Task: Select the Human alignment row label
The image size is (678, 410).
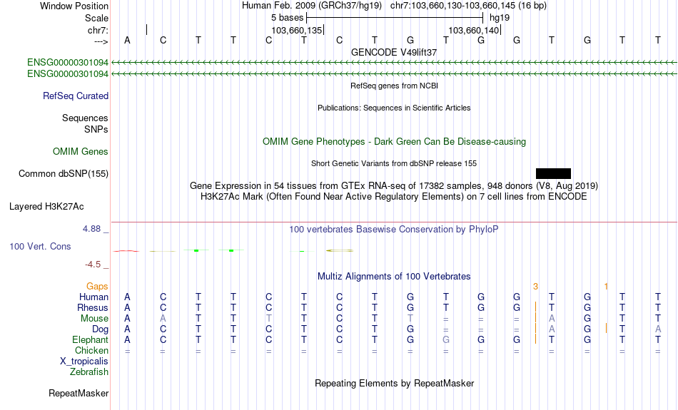Action: click(93, 297)
